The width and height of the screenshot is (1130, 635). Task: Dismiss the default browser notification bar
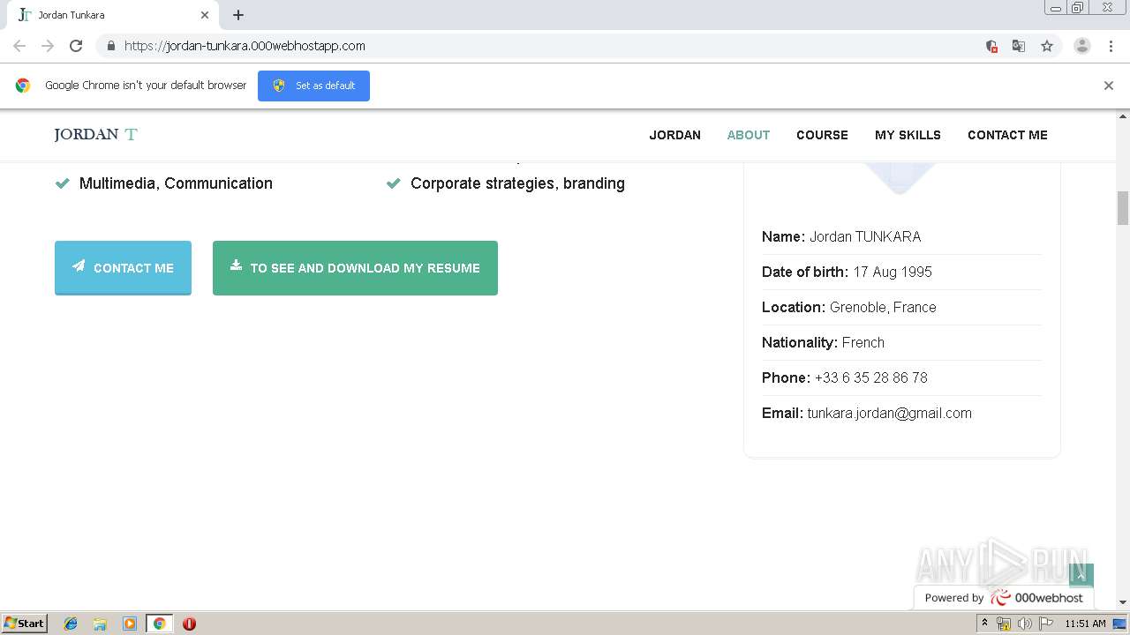pyautogui.click(x=1109, y=86)
